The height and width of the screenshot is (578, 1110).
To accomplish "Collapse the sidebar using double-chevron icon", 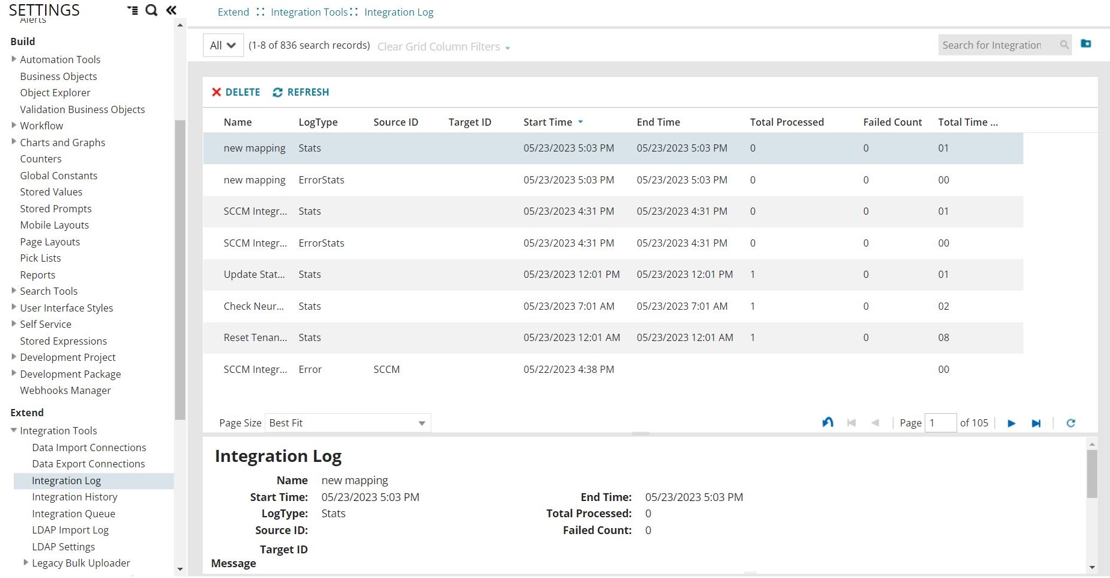I will pos(171,10).
